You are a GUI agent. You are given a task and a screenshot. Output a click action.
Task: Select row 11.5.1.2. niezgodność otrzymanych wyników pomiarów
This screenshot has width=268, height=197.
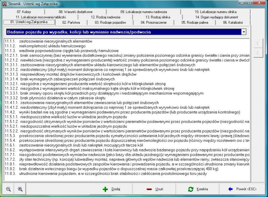pyautogui.click(x=127, y=122)
